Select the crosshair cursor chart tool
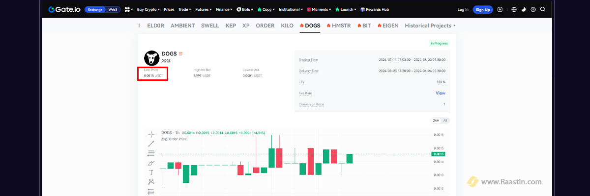Screen dimensions: 590x196 coord(151,134)
